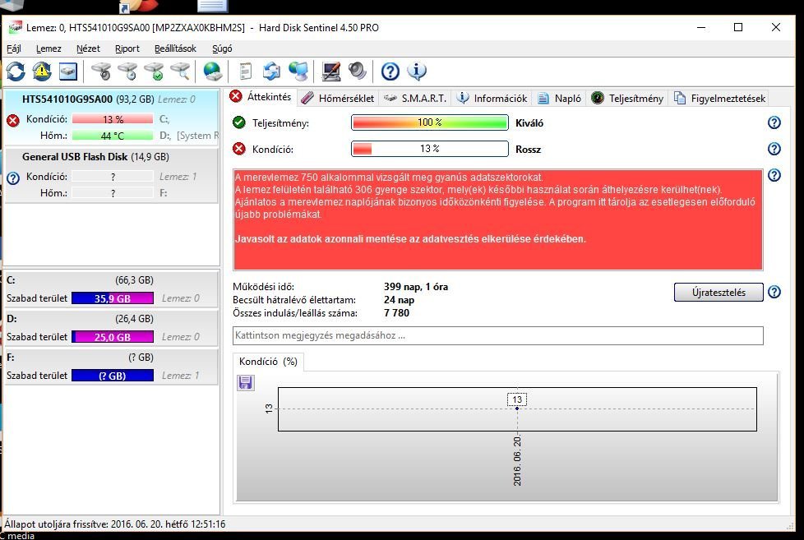Select the General USB Flash Disk entry

click(111, 175)
